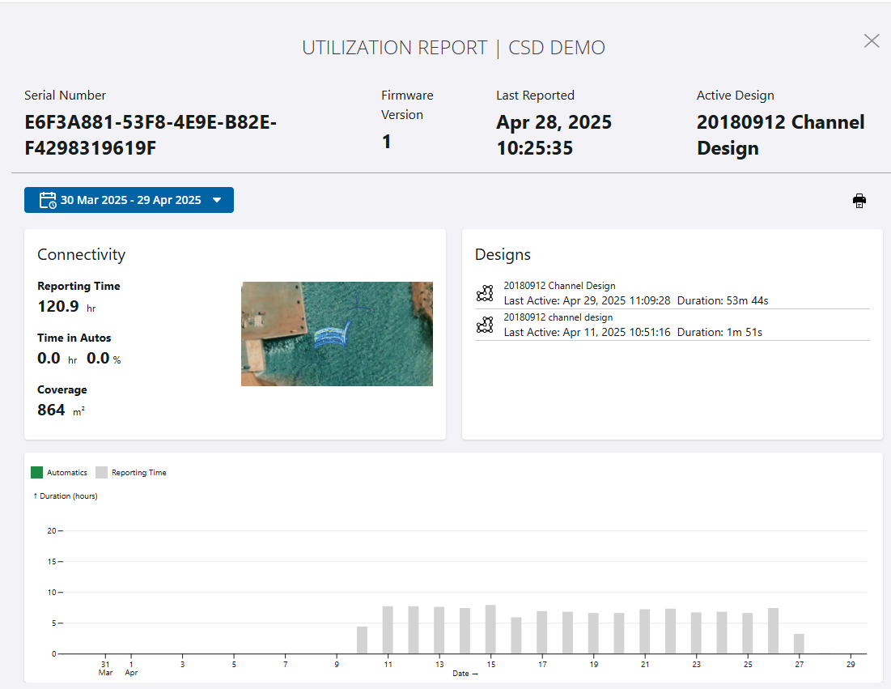Click the Duration (hours) axis label
891x689 pixels.
(x=66, y=496)
